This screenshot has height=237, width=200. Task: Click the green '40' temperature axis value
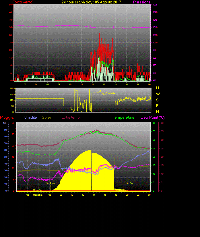coord(154,123)
